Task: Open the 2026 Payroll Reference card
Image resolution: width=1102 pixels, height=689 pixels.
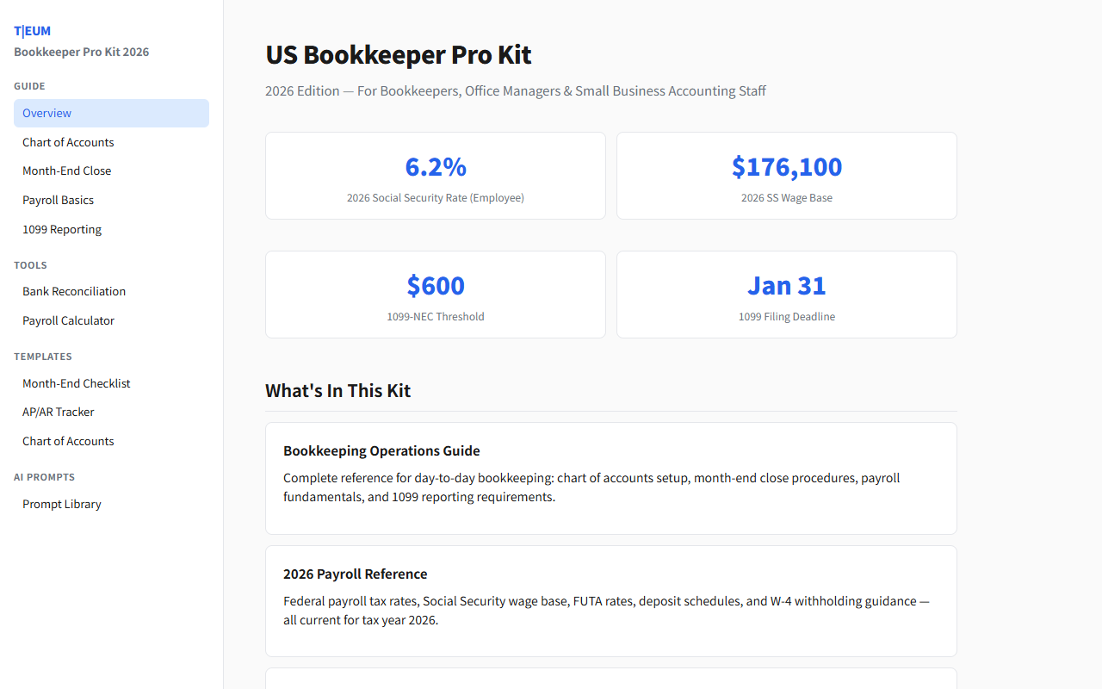Action: [610, 600]
